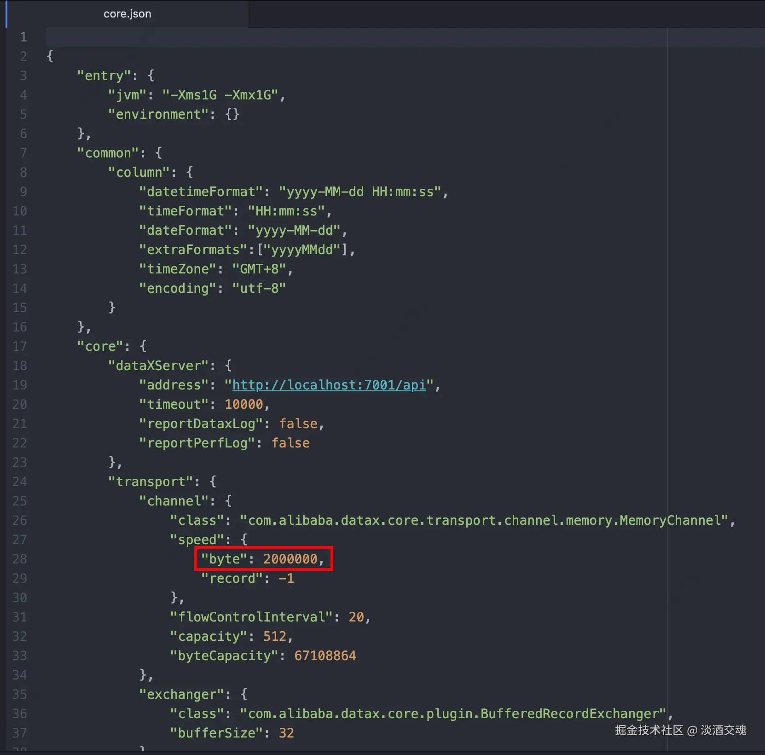This screenshot has height=755, width=765.
Task: Click the "exchanger" key
Action: (181, 694)
